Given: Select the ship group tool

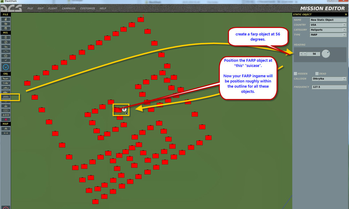Looking at the screenshot, I should 6,88.
